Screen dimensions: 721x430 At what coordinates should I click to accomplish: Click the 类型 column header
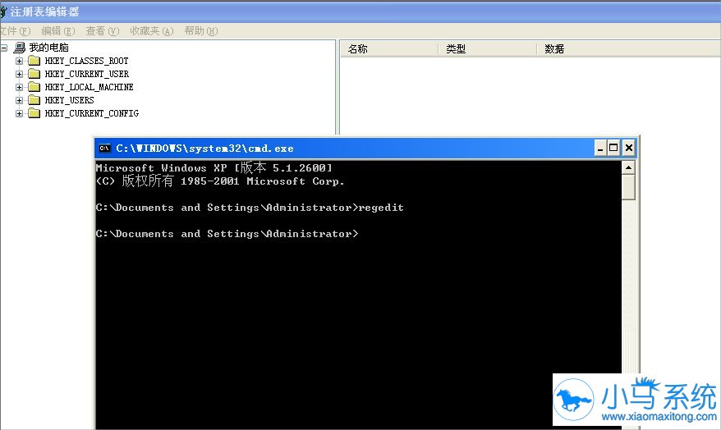pos(488,48)
